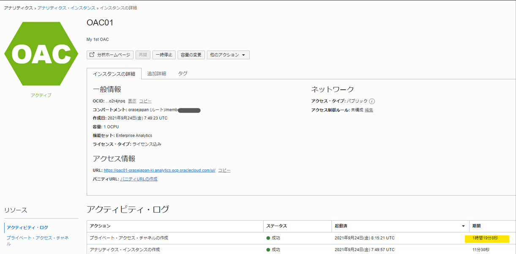The width and height of the screenshot is (516, 254).
Task: Copy the OCID using its コピー link
Action: (x=145, y=102)
